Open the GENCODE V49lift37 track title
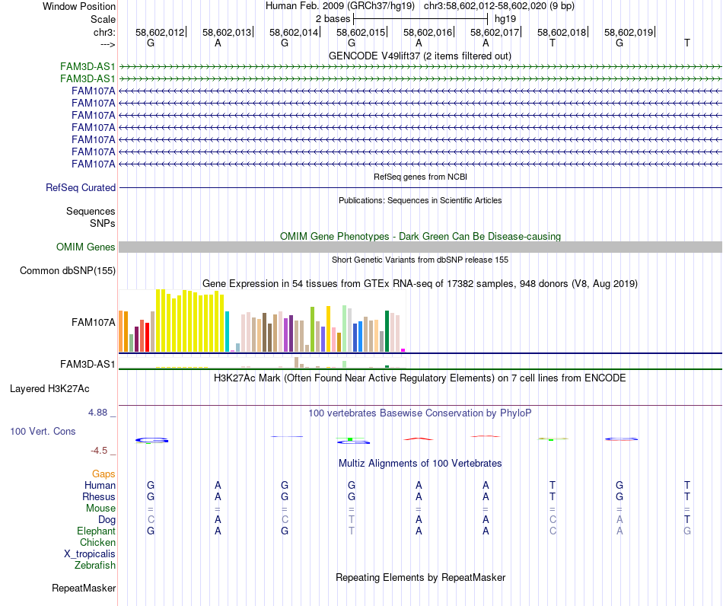The height and width of the screenshot is (606, 723). coord(419,56)
